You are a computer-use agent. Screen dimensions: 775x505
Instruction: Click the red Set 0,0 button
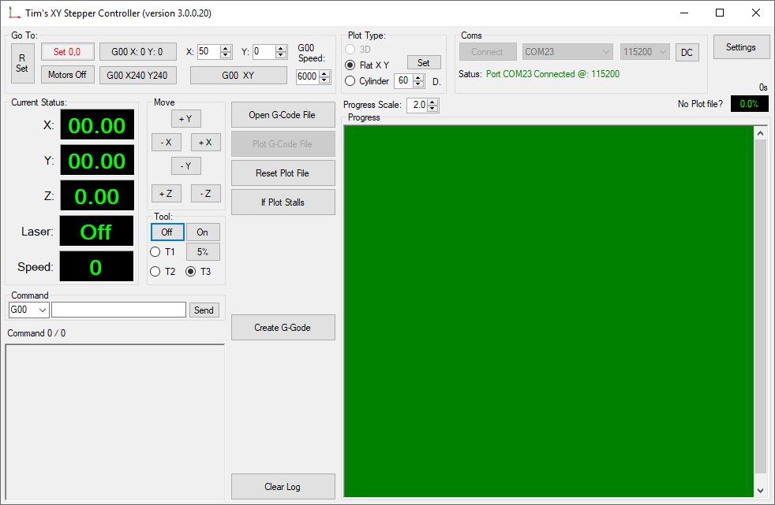point(67,52)
